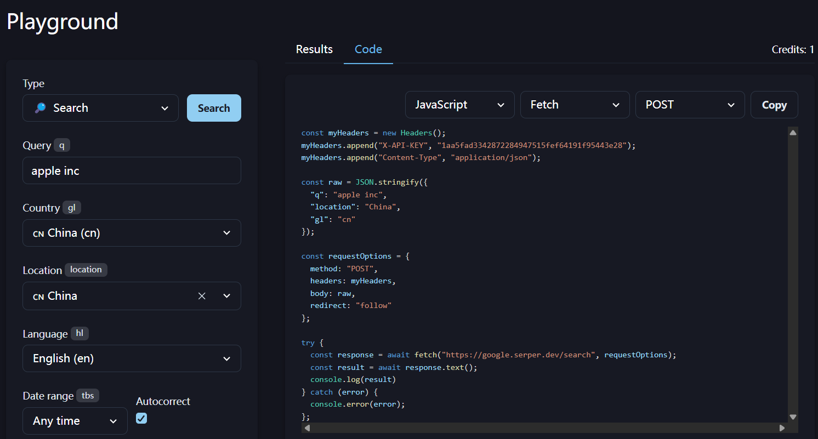
Task: Click the scroll left arrow below the code
Action: [307, 427]
